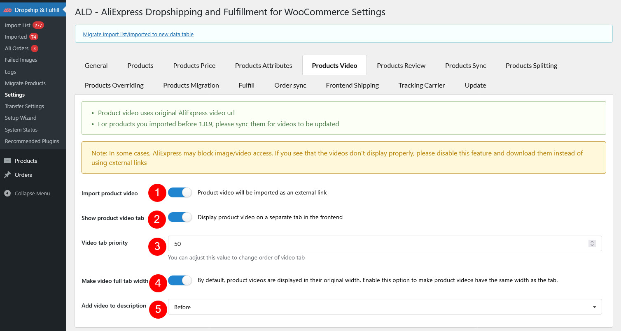
Task: Click the Video tab priority stepper arrows
Action: pyautogui.click(x=592, y=243)
